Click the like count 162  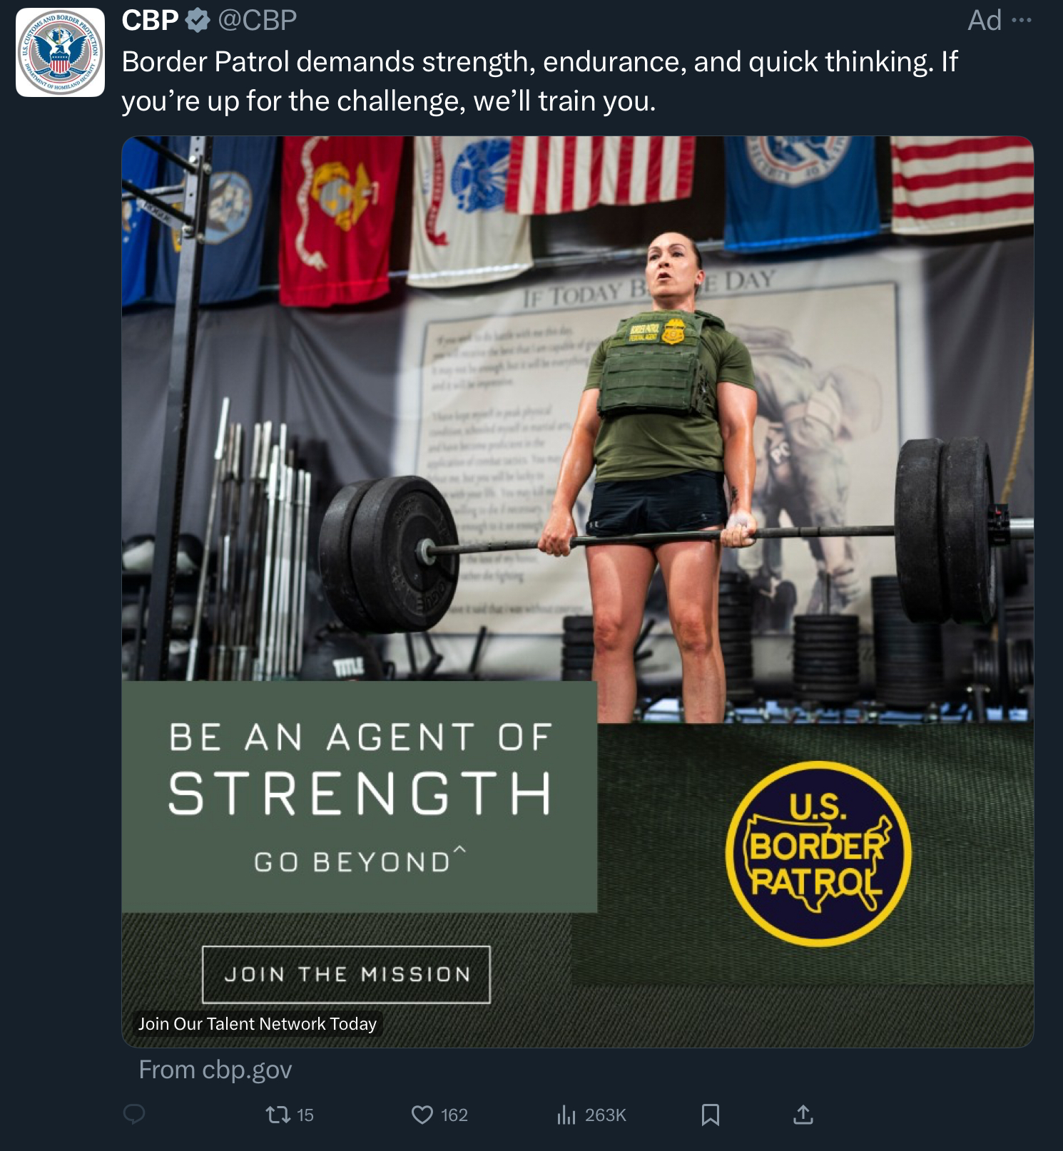click(454, 1115)
